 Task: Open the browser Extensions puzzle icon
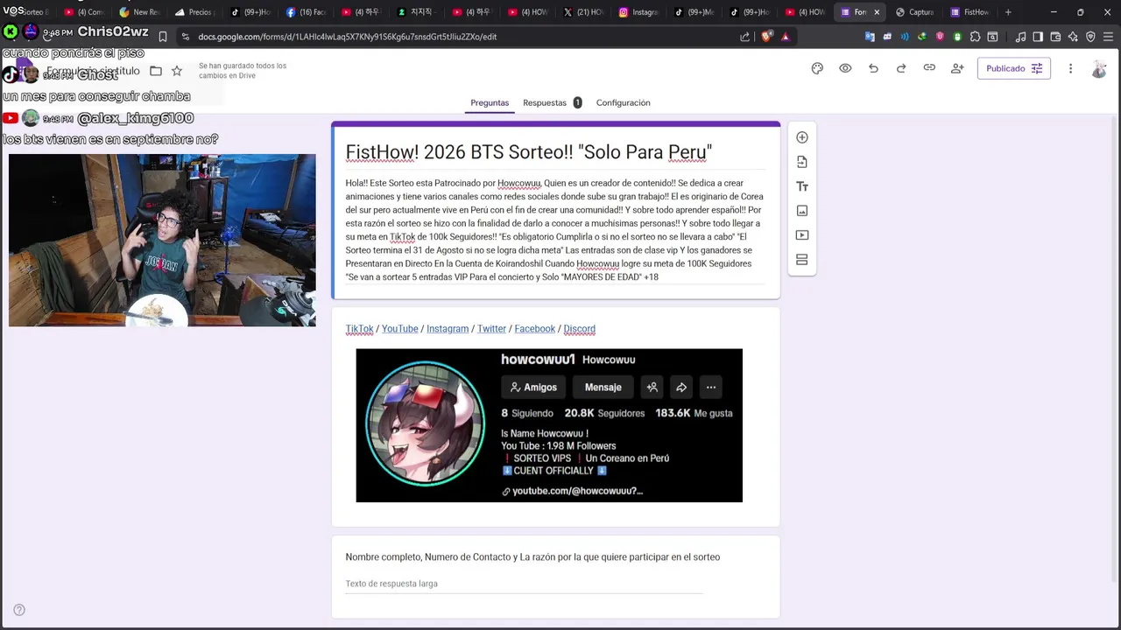pyautogui.click(x=975, y=37)
